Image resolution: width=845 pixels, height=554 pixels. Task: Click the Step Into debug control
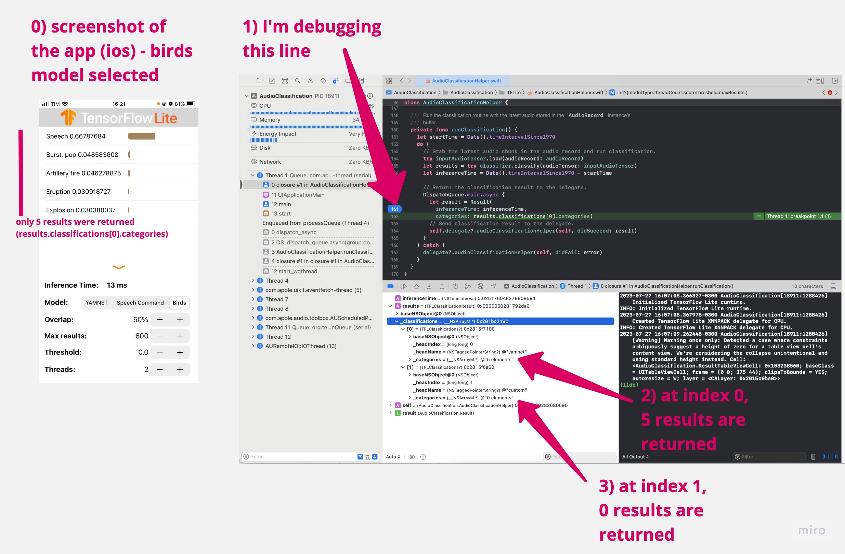click(429, 286)
